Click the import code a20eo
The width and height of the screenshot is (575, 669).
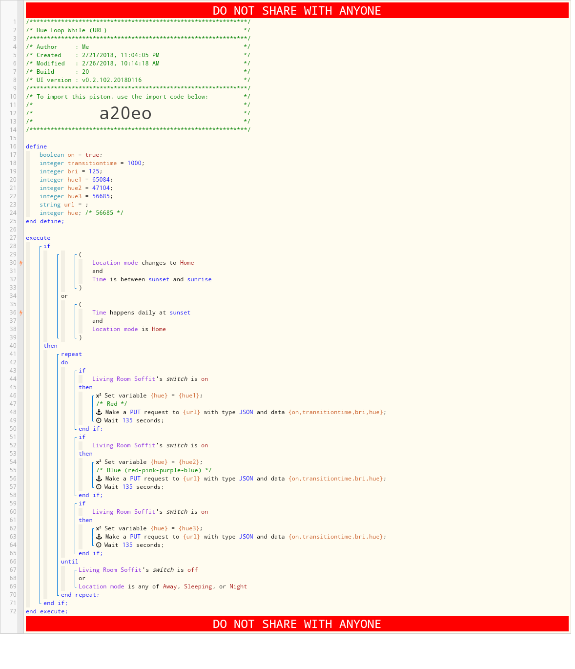(125, 113)
